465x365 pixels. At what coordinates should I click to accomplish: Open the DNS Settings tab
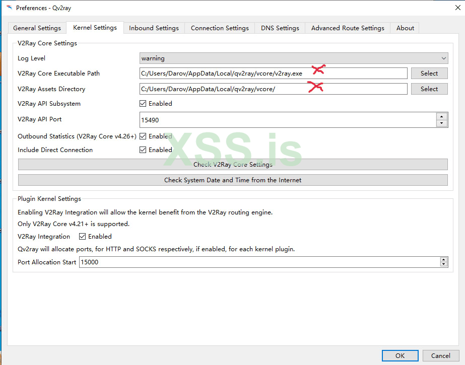[x=280, y=28]
